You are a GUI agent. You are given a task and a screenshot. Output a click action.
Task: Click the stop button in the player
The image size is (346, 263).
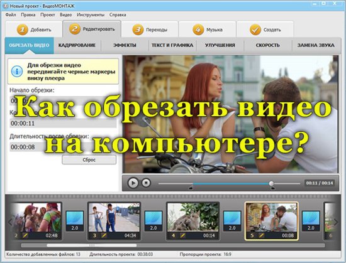click(146, 183)
